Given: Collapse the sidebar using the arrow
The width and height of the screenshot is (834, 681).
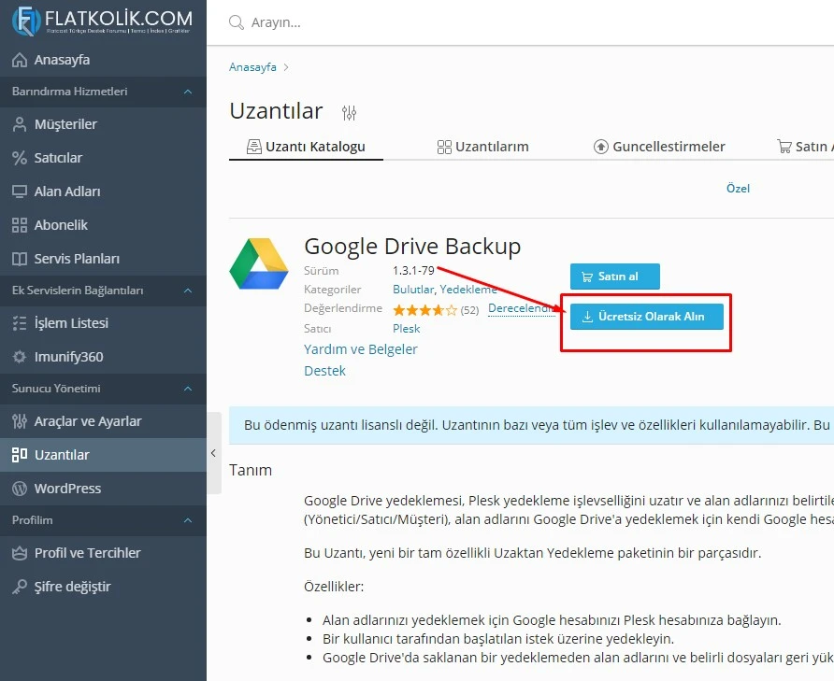Looking at the screenshot, I should tap(213, 451).
